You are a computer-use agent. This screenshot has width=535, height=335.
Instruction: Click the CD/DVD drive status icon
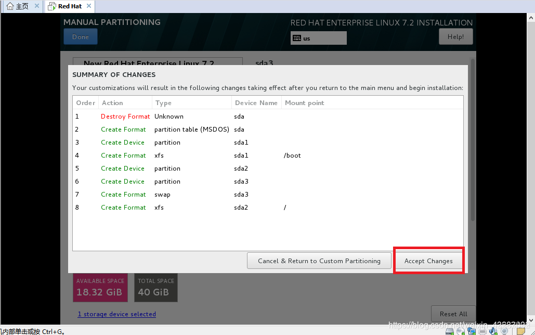[x=461, y=331]
